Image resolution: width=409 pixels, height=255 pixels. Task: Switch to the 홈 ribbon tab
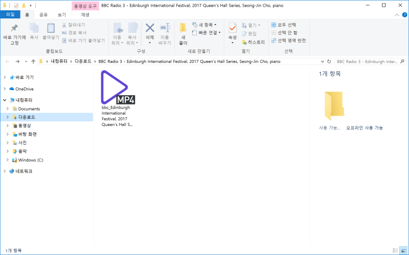pyautogui.click(x=27, y=15)
